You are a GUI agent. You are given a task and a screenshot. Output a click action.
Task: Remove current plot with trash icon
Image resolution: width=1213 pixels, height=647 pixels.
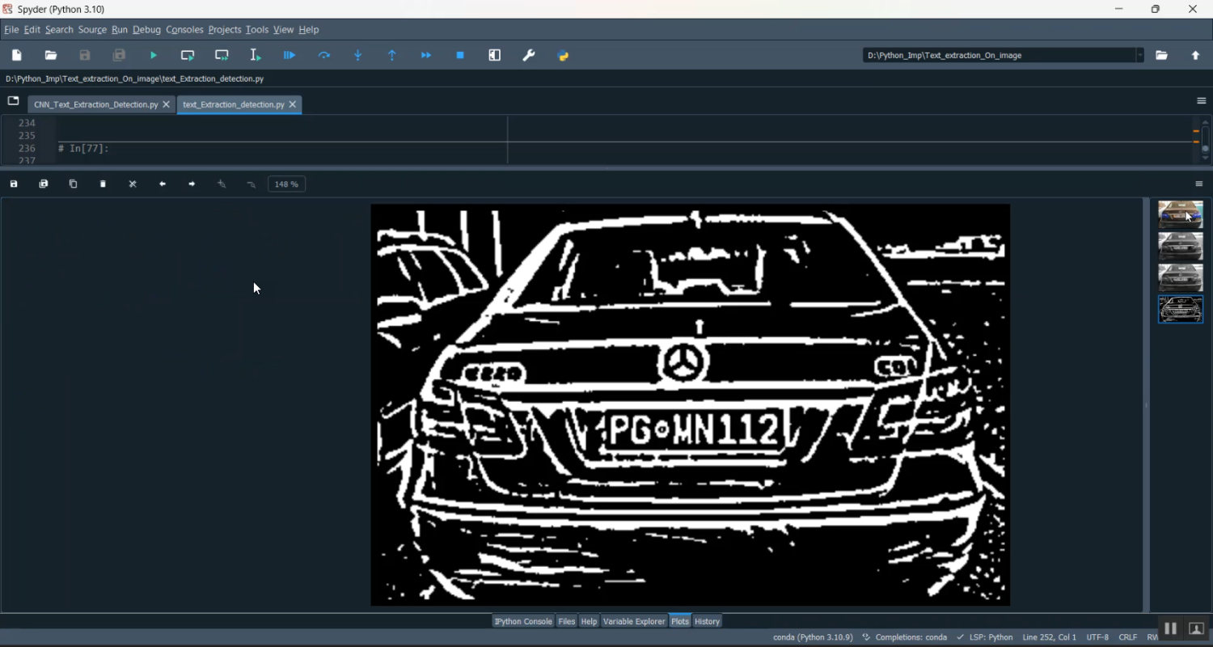(104, 184)
